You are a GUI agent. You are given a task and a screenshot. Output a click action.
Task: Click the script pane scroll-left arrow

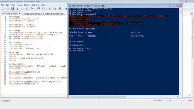(2, 95)
